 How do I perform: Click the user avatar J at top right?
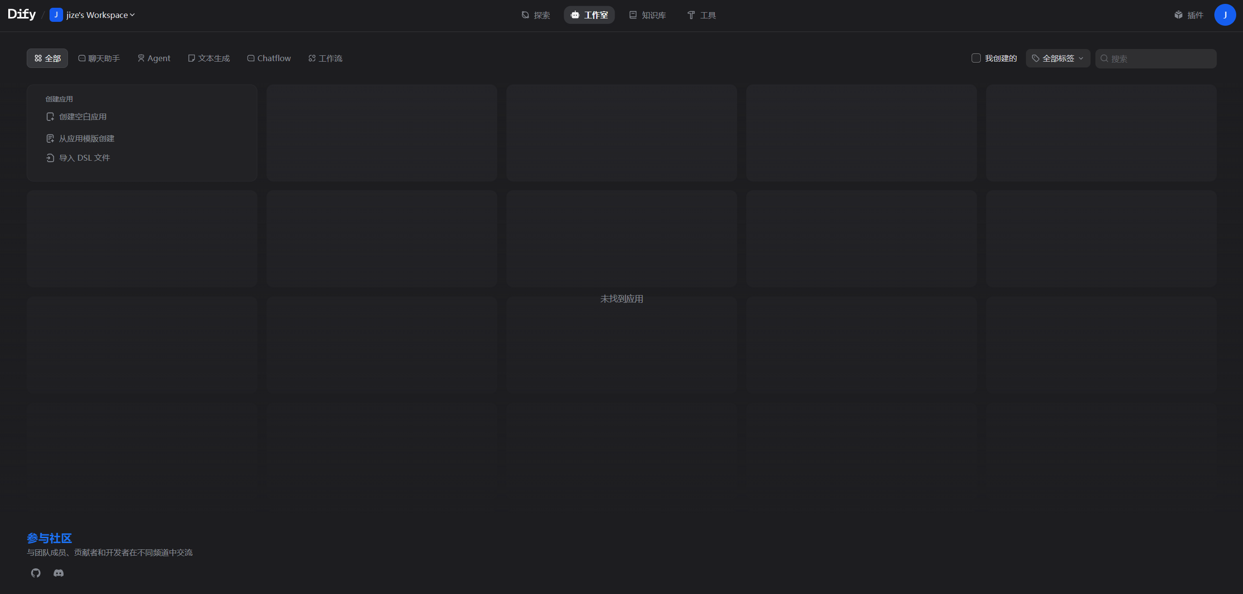click(1225, 15)
